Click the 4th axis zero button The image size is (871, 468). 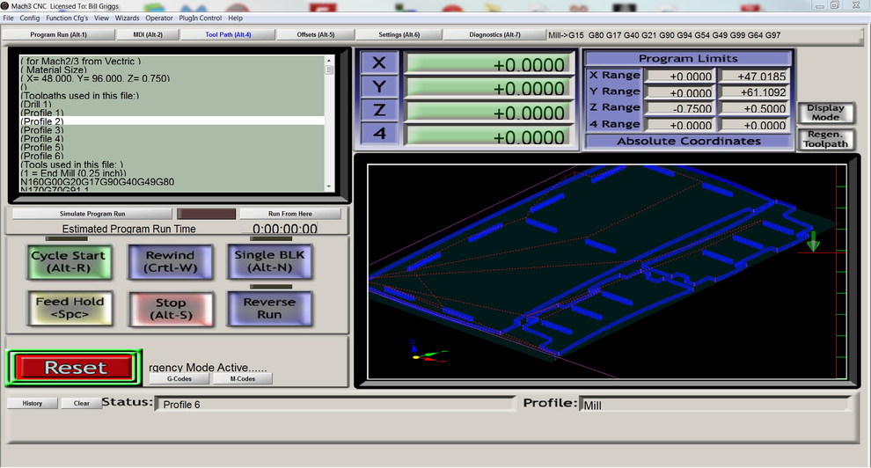(x=379, y=135)
